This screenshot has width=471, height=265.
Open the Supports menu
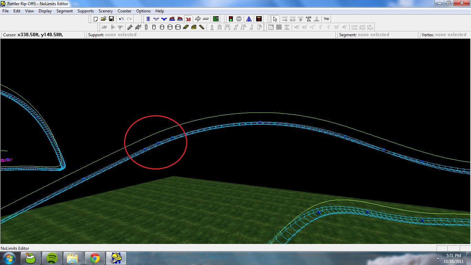point(86,11)
